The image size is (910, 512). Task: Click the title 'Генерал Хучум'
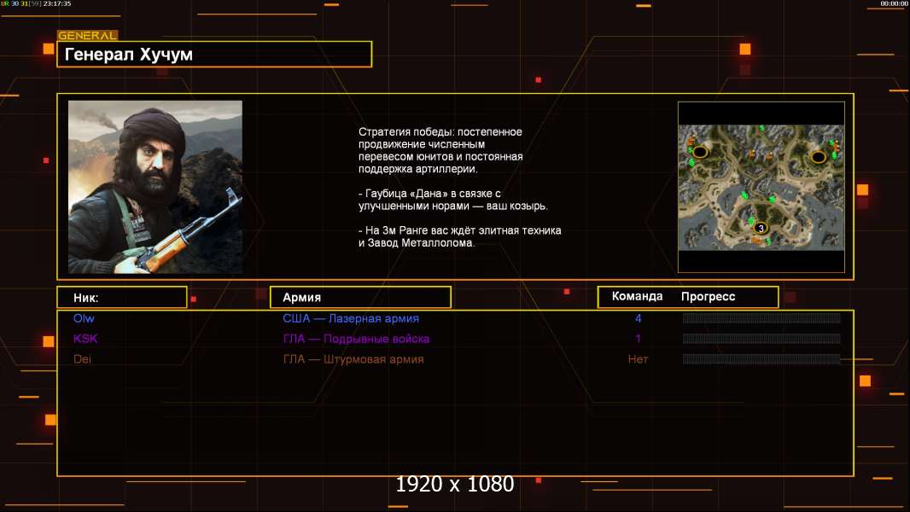point(129,55)
